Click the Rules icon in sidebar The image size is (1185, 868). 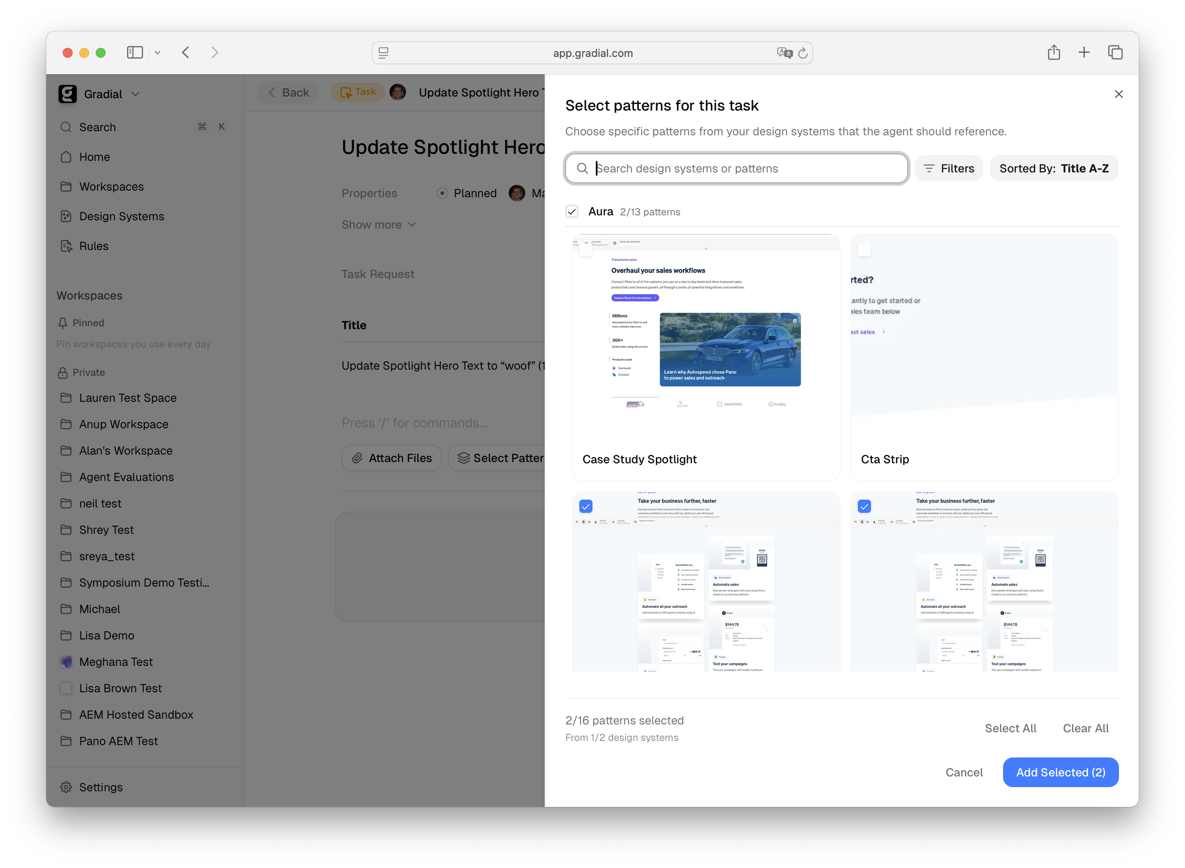tap(67, 246)
